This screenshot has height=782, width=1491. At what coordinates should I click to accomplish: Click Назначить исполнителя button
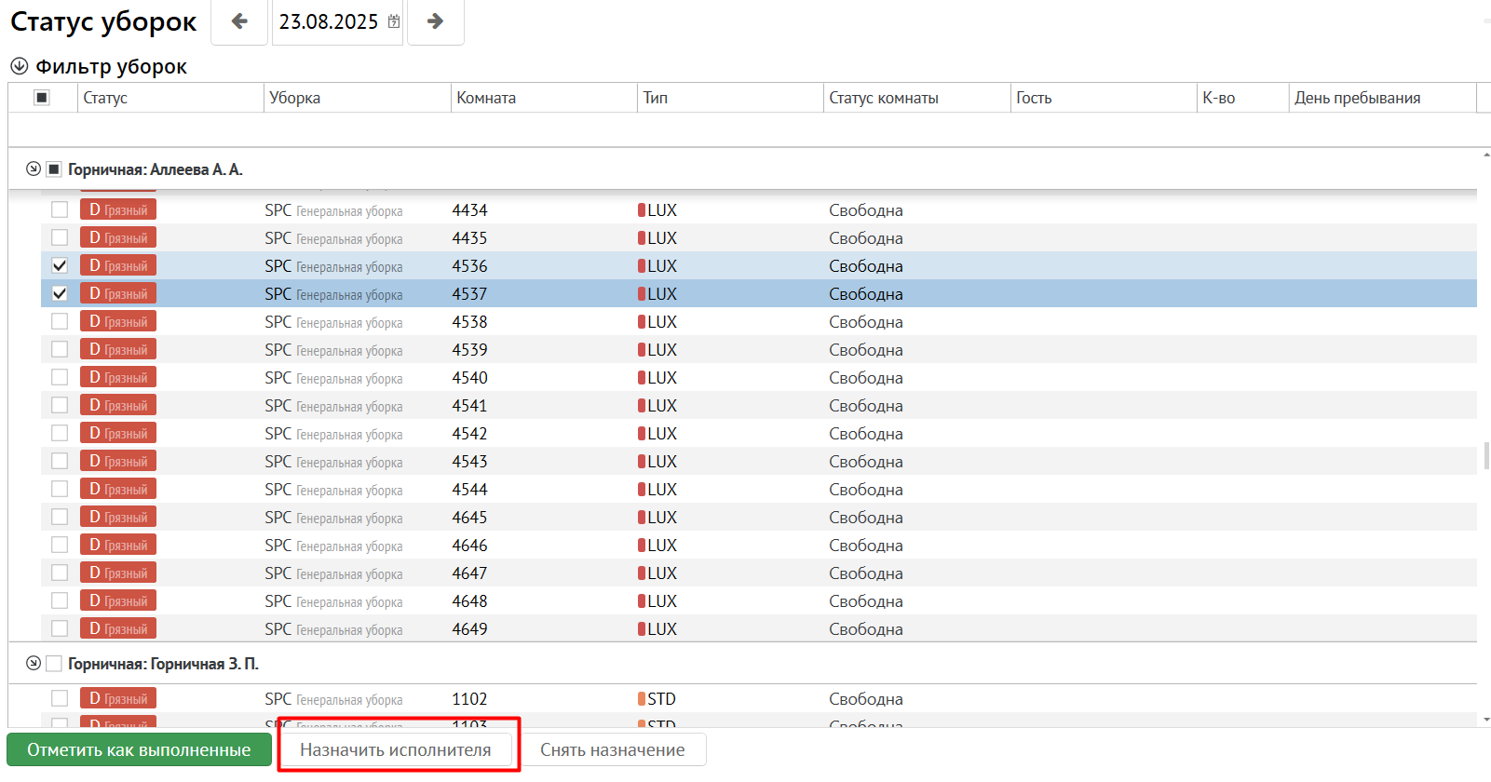pos(396,750)
